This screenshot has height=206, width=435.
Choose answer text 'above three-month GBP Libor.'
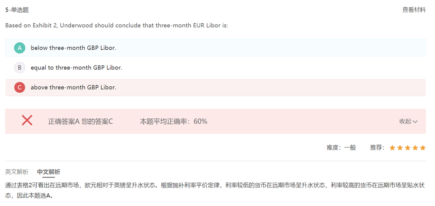tap(73, 87)
